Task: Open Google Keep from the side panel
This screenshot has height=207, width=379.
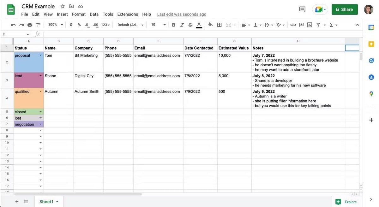Action: [371, 44]
